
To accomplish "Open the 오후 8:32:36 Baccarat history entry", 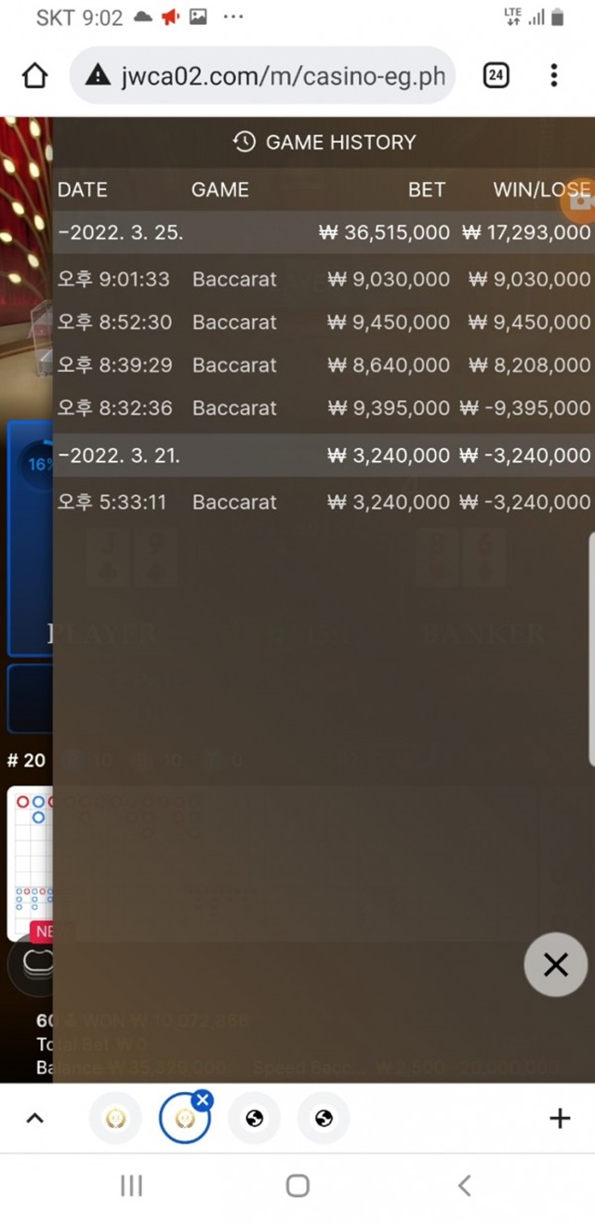I will tap(324, 408).
